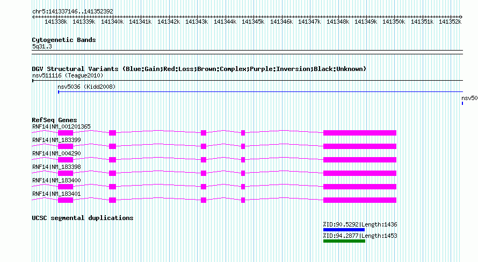Click the blue nsv5036 gain variant line
This screenshot has height=262, width=478.
(x=260, y=92)
